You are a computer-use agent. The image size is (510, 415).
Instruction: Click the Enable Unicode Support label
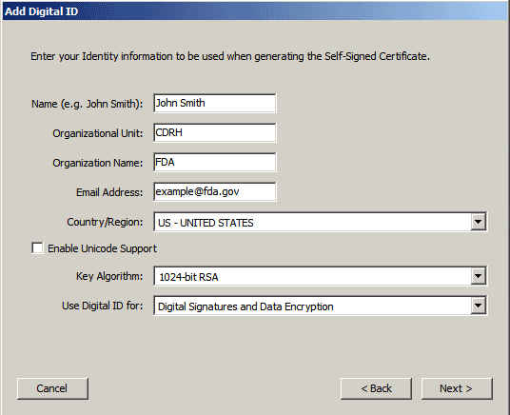coord(102,248)
